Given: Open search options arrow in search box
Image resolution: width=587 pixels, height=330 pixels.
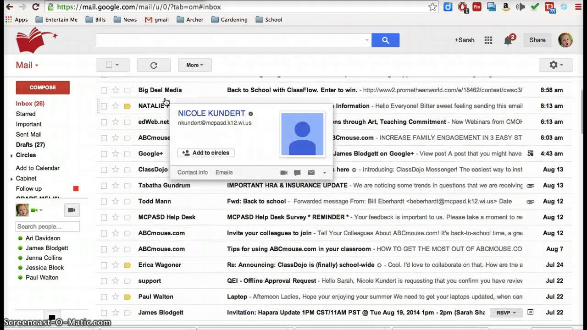Looking at the screenshot, I should tap(367, 40).
